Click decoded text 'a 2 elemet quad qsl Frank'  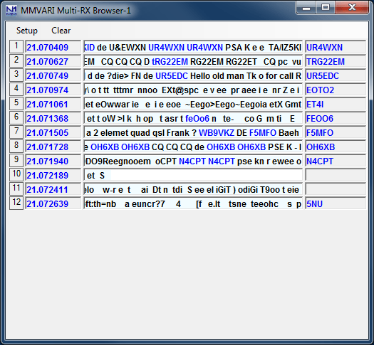(137, 133)
